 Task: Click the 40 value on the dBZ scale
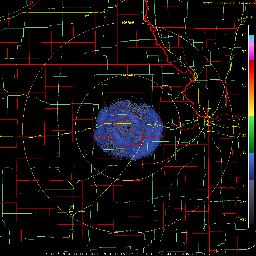(244, 102)
